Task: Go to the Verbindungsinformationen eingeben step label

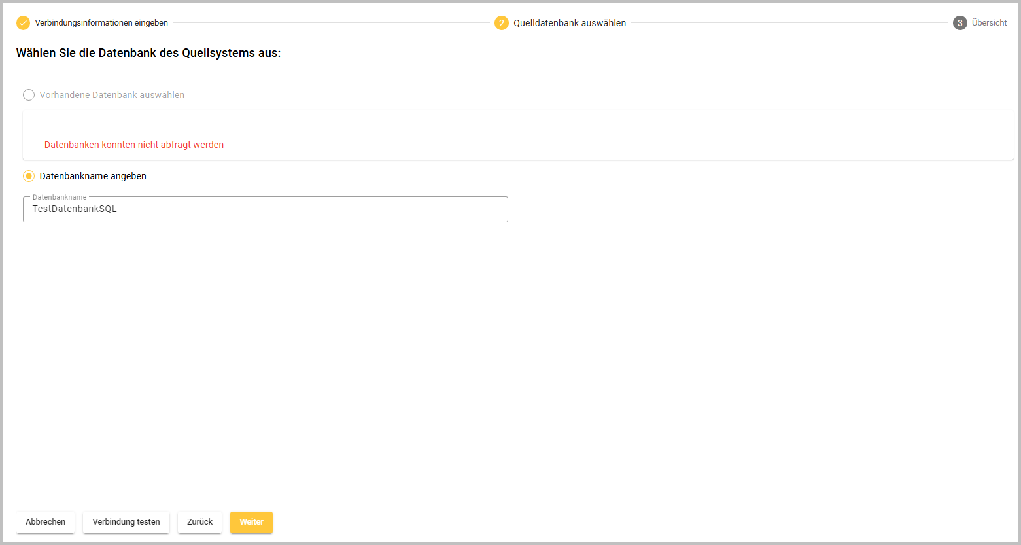Action: tap(101, 23)
